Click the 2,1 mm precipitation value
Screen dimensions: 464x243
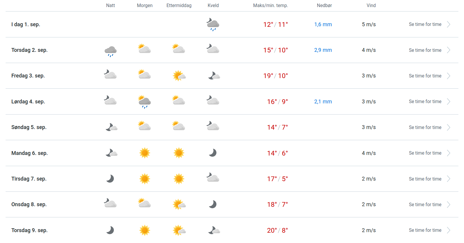(323, 102)
